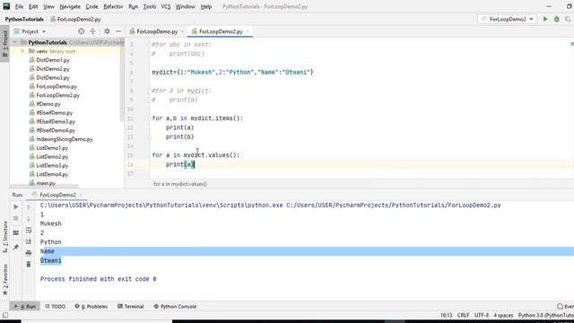Open the Window menu
The height and width of the screenshot is (323, 574).
pos(186,6)
